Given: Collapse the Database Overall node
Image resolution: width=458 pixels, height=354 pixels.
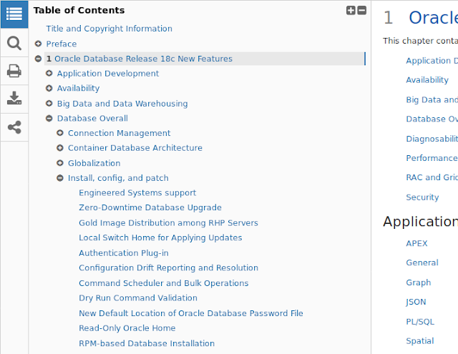Looking at the screenshot, I should [49, 118].
